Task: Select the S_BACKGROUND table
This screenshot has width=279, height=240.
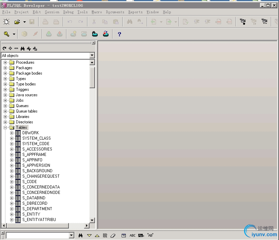Action: coord(37,171)
